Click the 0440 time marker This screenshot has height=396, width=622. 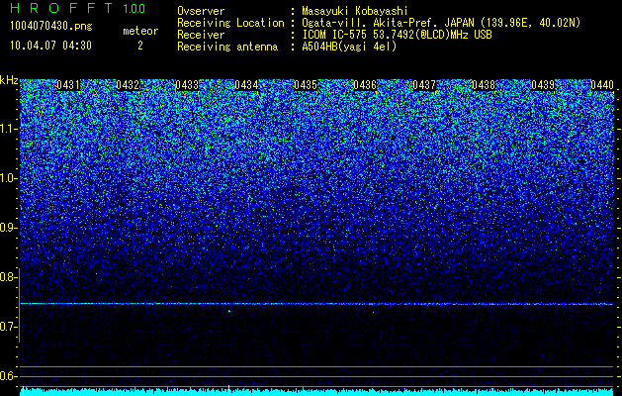[x=602, y=85]
